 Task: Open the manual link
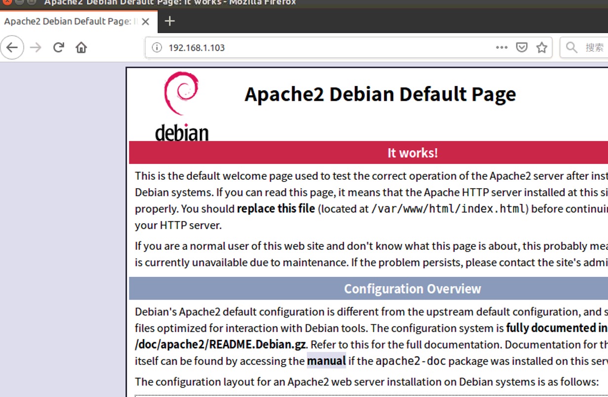point(326,361)
